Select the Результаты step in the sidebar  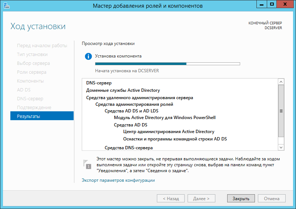[x=42, y=116]
